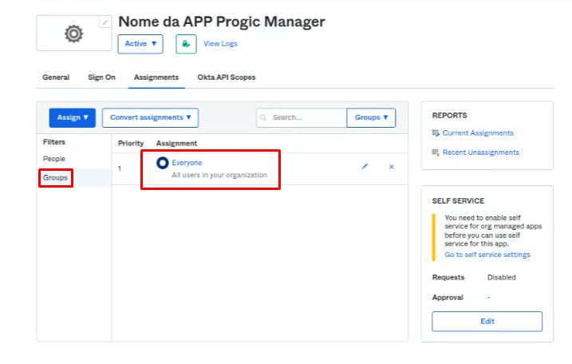This screenshot has width=572, height=364.
Task: Select the Assignments tab
Action: 156,77
